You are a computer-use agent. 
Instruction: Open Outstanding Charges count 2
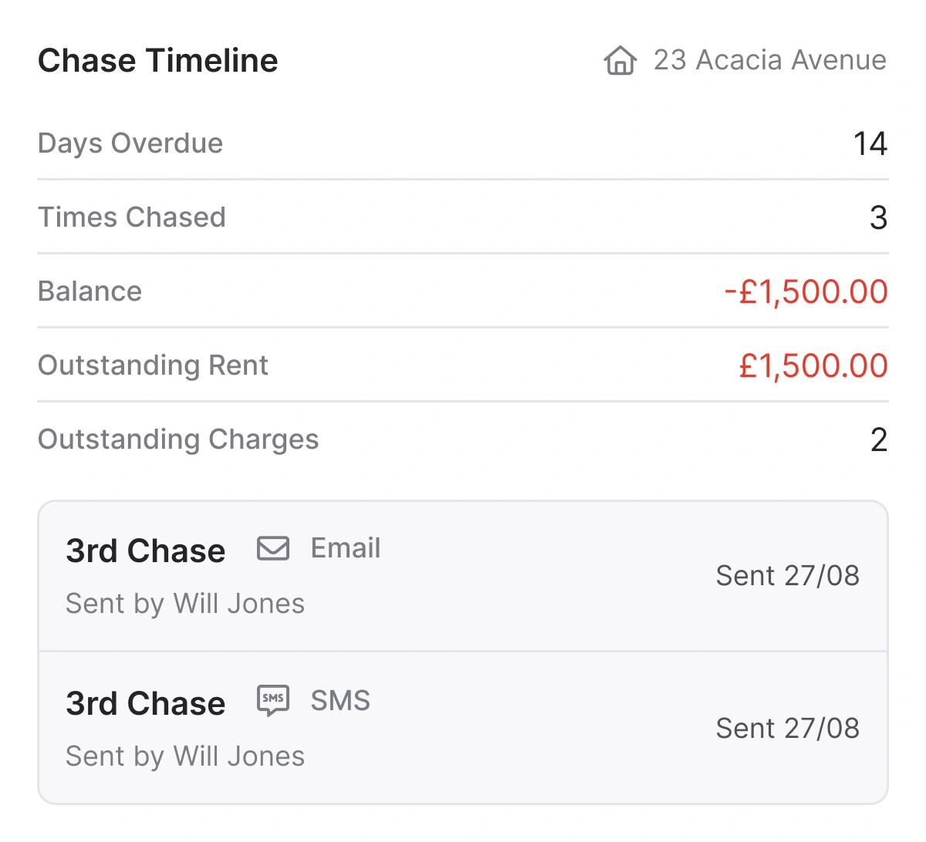pyautogui.click(x=878, y=440)
